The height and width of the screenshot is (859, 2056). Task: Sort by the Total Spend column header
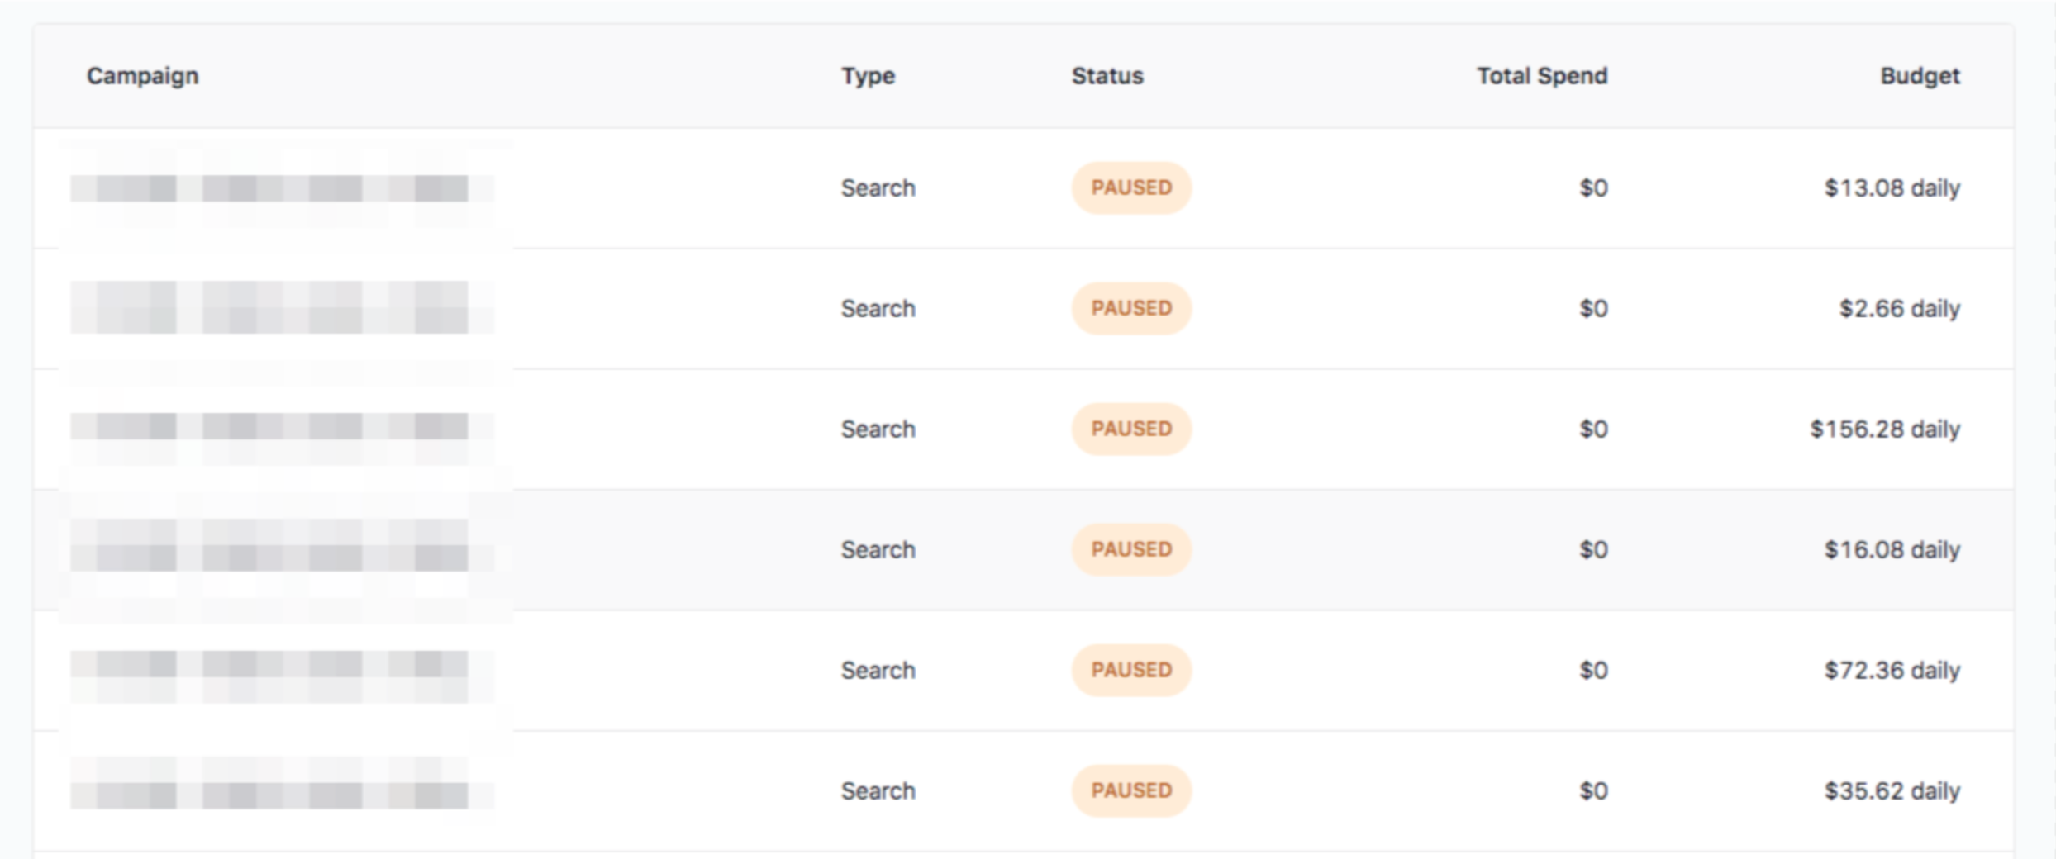(x=1542, y=76)
